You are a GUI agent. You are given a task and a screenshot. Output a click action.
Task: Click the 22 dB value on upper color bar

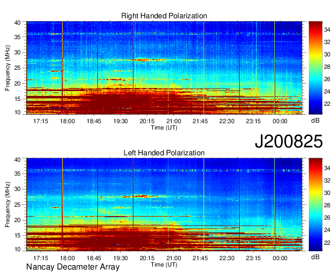(327, 104)
